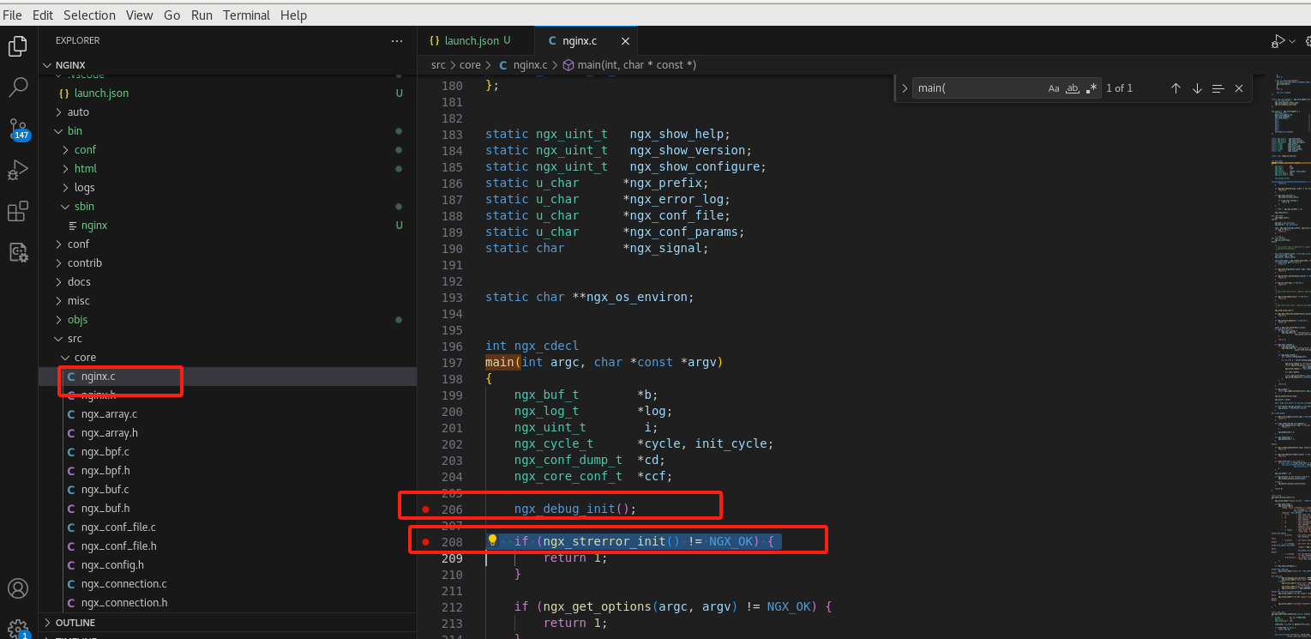The width and height of the screenshot is (1311, 639).
Task: Open the Remote Explorer activity icon
Action: [18, 252]
